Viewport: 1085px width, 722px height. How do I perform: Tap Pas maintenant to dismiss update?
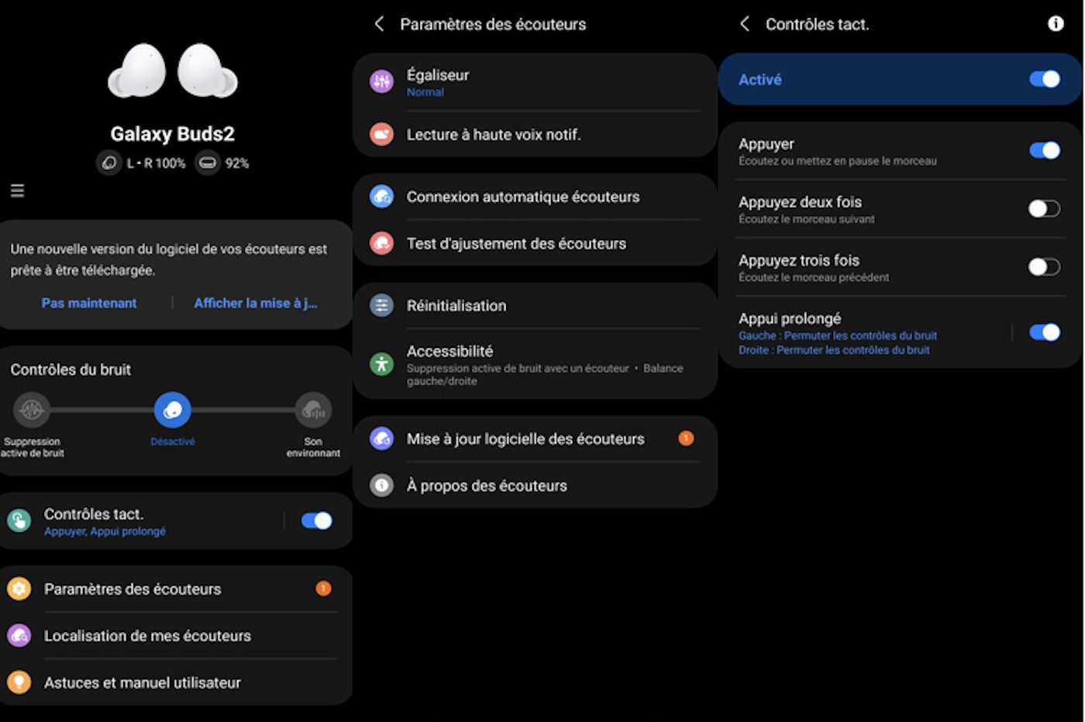[89, 303]
